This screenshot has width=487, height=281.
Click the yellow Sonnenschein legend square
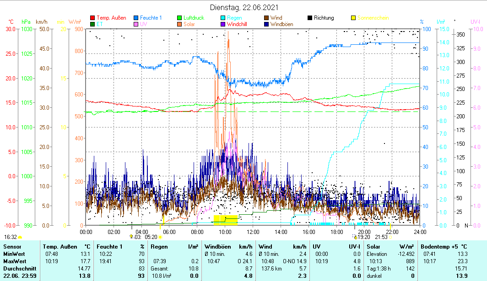point(353,18)
